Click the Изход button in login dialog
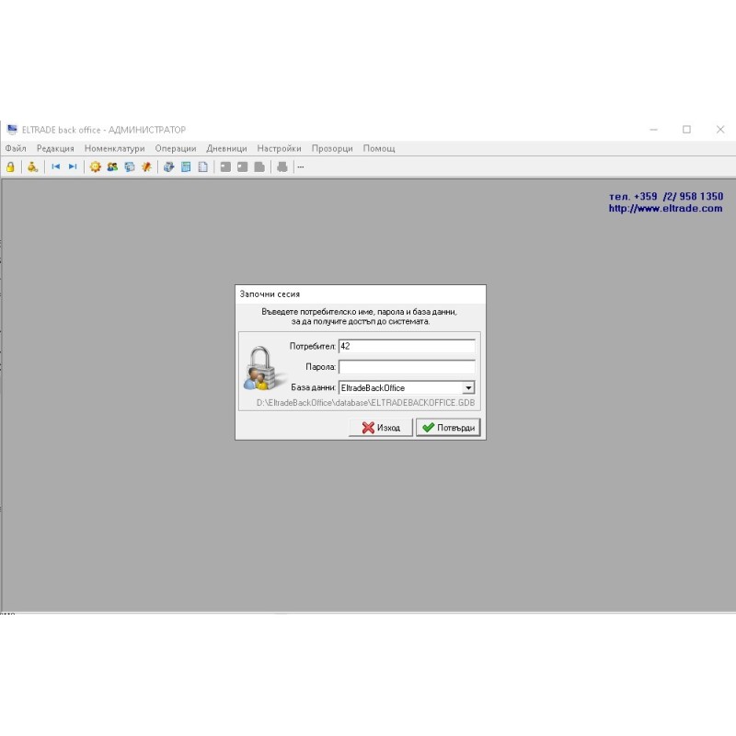 (381, 428)
